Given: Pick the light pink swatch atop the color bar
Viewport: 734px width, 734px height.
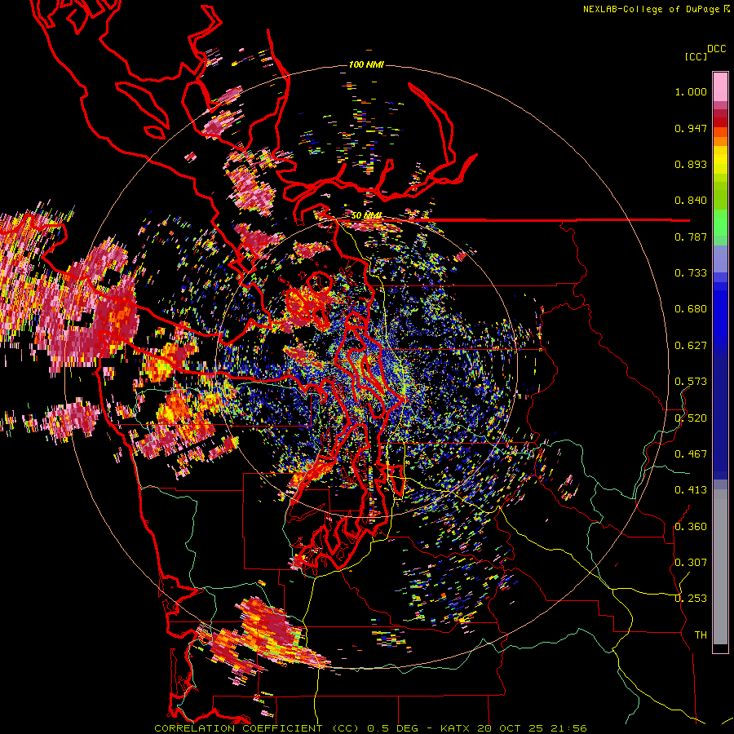Looking at the screenshot, I should coord(720,86).
